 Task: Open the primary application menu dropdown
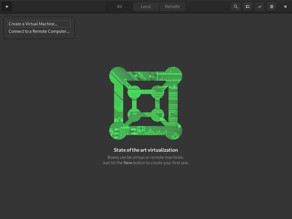pyautogui.click(x=271, y=6)
